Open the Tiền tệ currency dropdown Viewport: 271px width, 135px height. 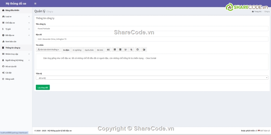coord(152,78)
